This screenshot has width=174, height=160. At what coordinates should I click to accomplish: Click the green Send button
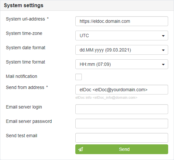coord(122,149)
